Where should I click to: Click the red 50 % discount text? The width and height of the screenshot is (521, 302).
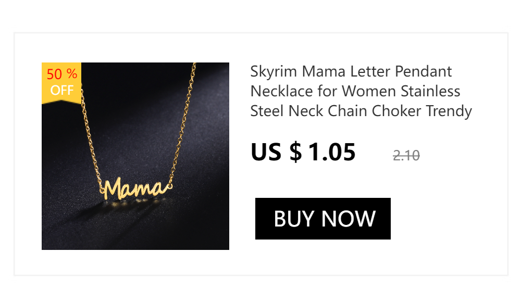click(62, 74)
